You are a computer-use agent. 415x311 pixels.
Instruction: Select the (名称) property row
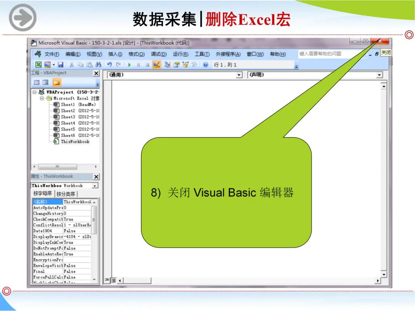click(62, 202)
